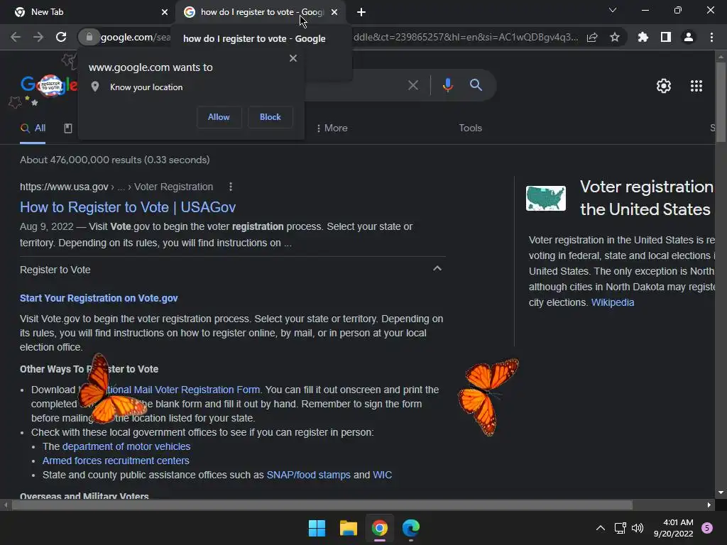This screenshot has width=727, height=545.
Task: Open the clock showing 4:01 AM
Action: click(673, 528)
